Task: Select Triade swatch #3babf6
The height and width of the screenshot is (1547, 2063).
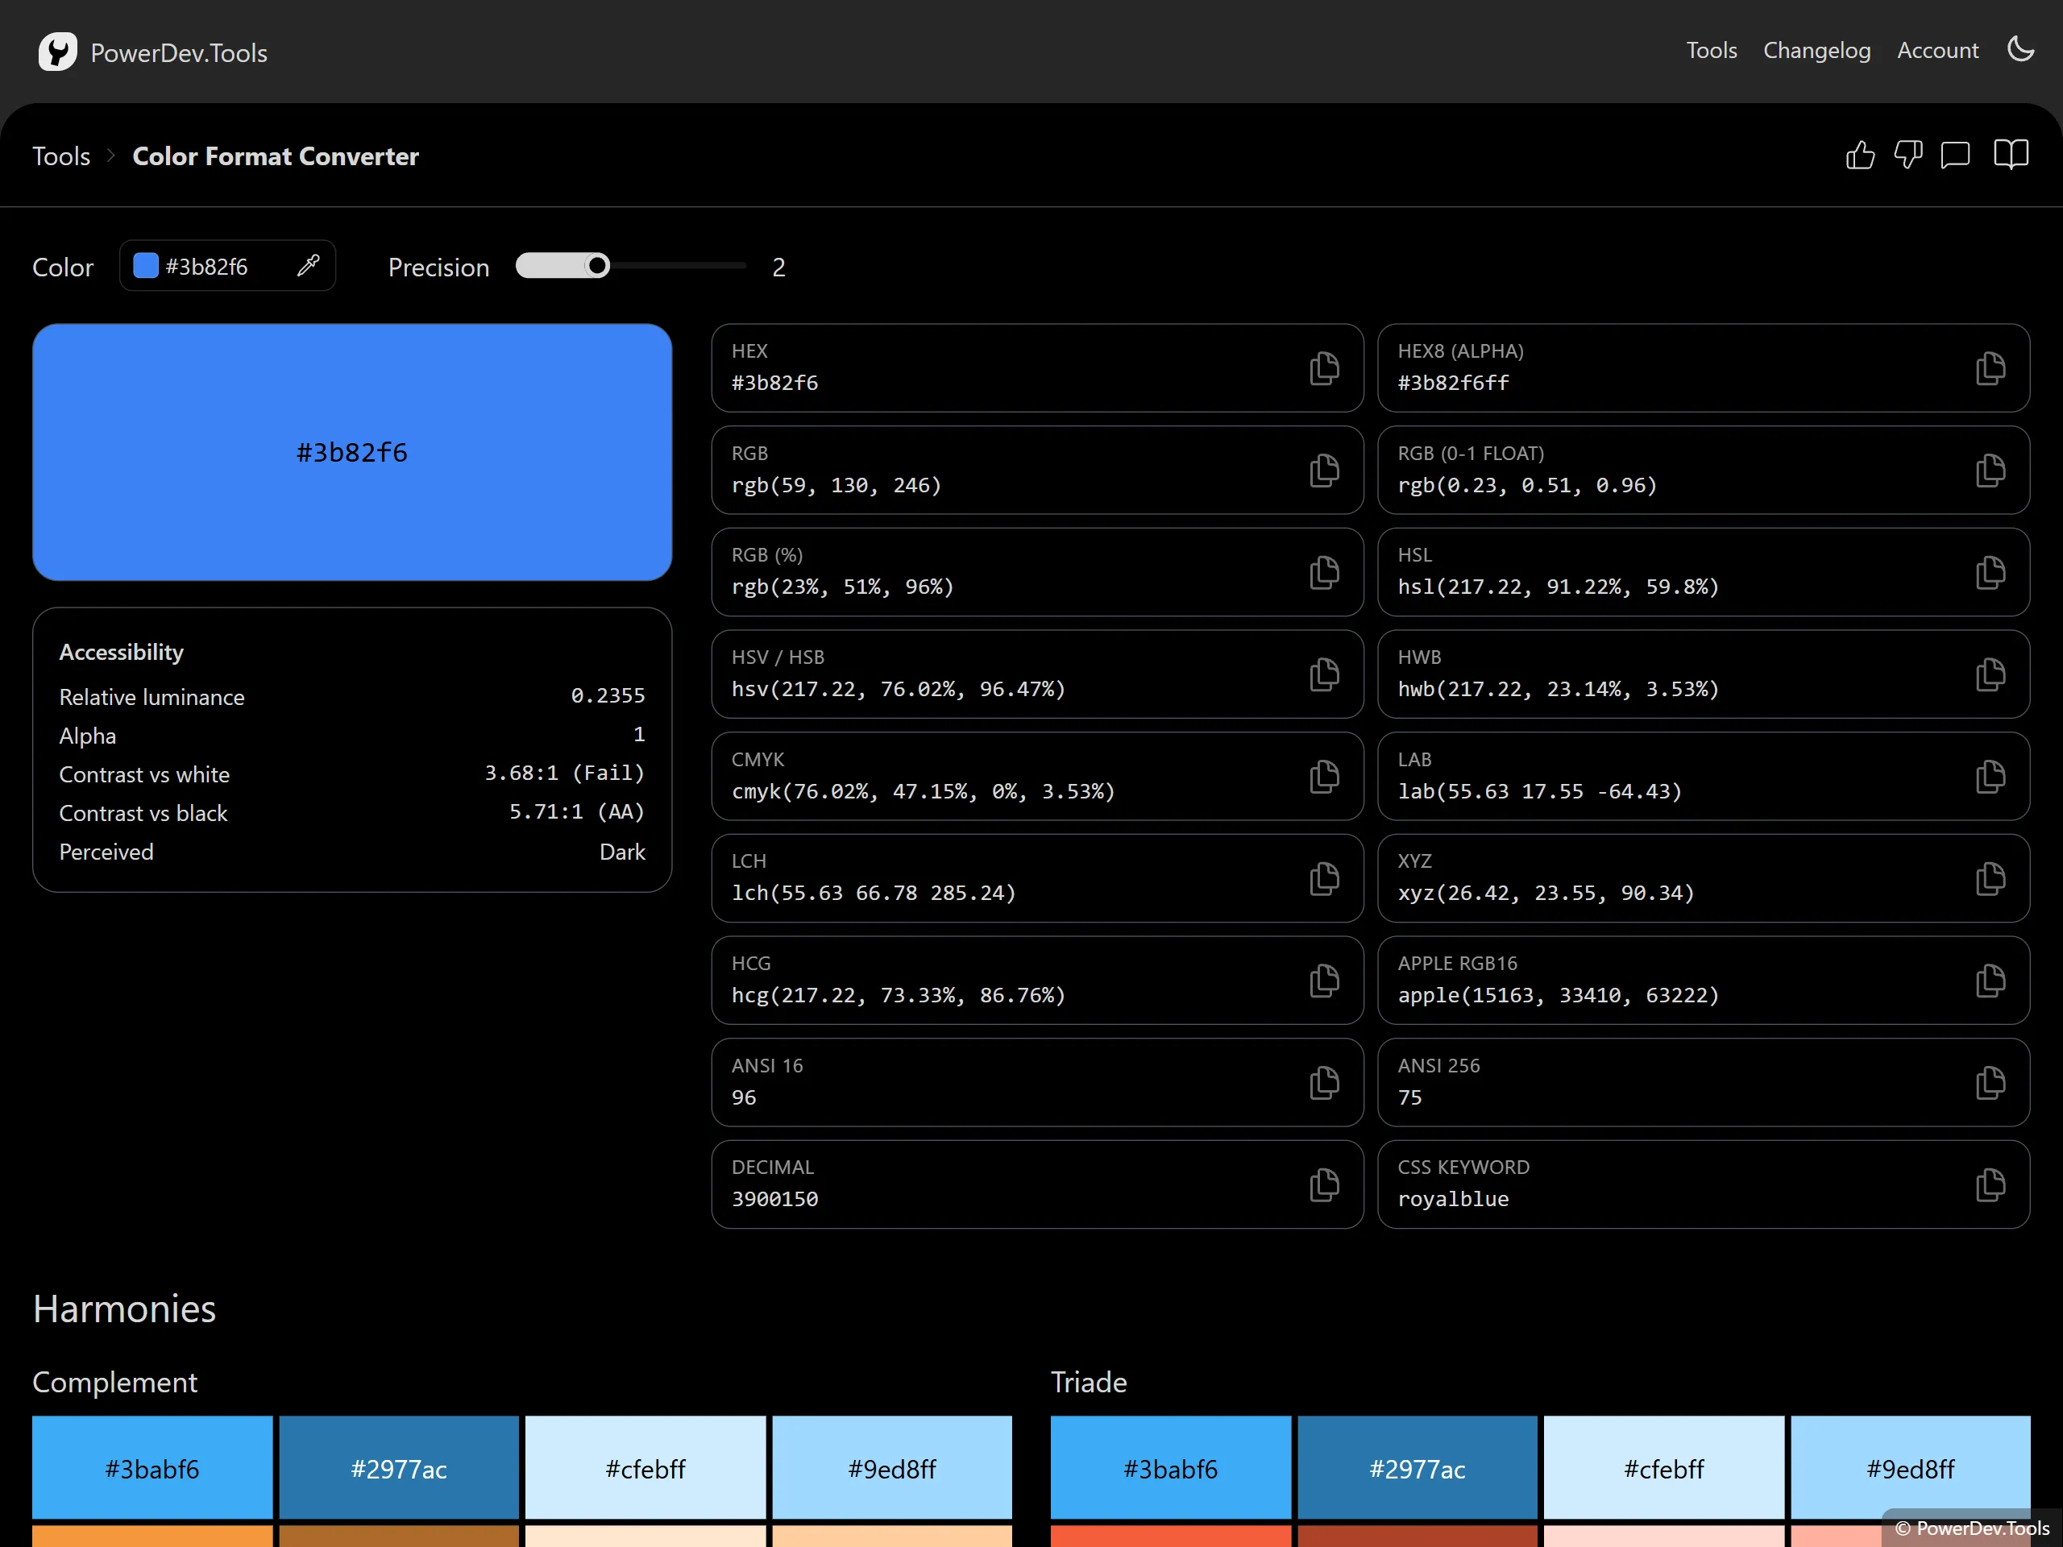Action: click(1170, 1468)
